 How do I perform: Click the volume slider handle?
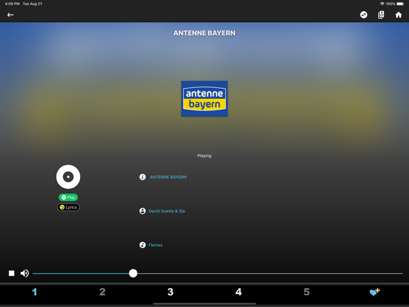pyautogui.click(x=133, y=273)
